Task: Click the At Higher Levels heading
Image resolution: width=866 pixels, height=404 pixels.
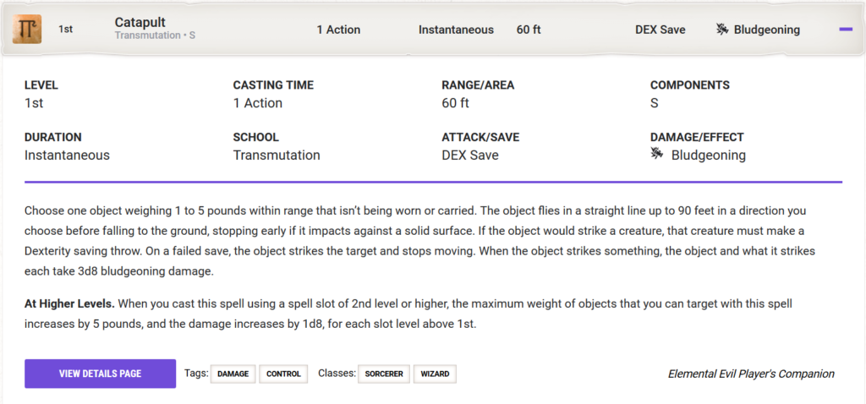Action: point(69,303)
